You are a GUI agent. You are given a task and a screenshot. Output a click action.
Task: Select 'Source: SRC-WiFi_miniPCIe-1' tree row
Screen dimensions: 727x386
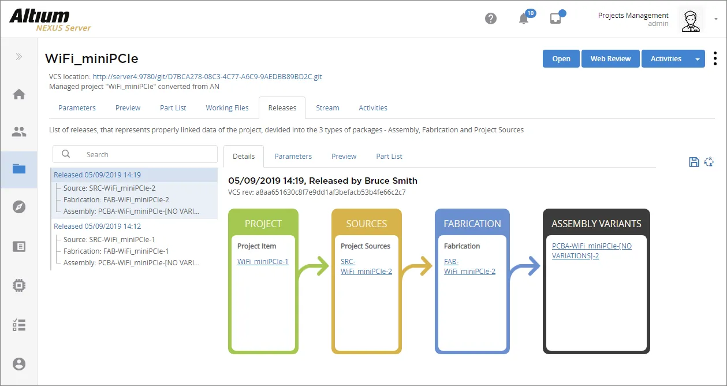tap(109, 239)
